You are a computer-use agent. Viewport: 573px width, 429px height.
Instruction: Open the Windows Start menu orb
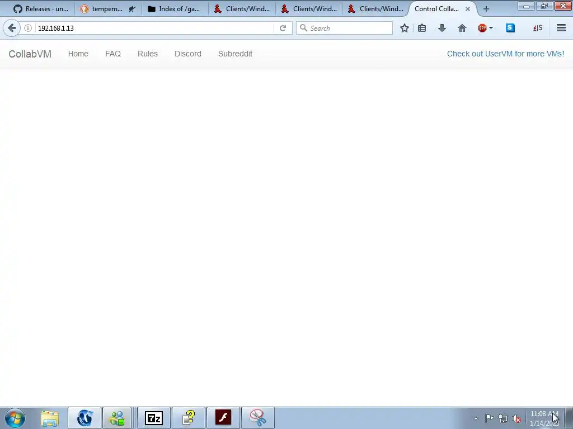tap(15, 418)
